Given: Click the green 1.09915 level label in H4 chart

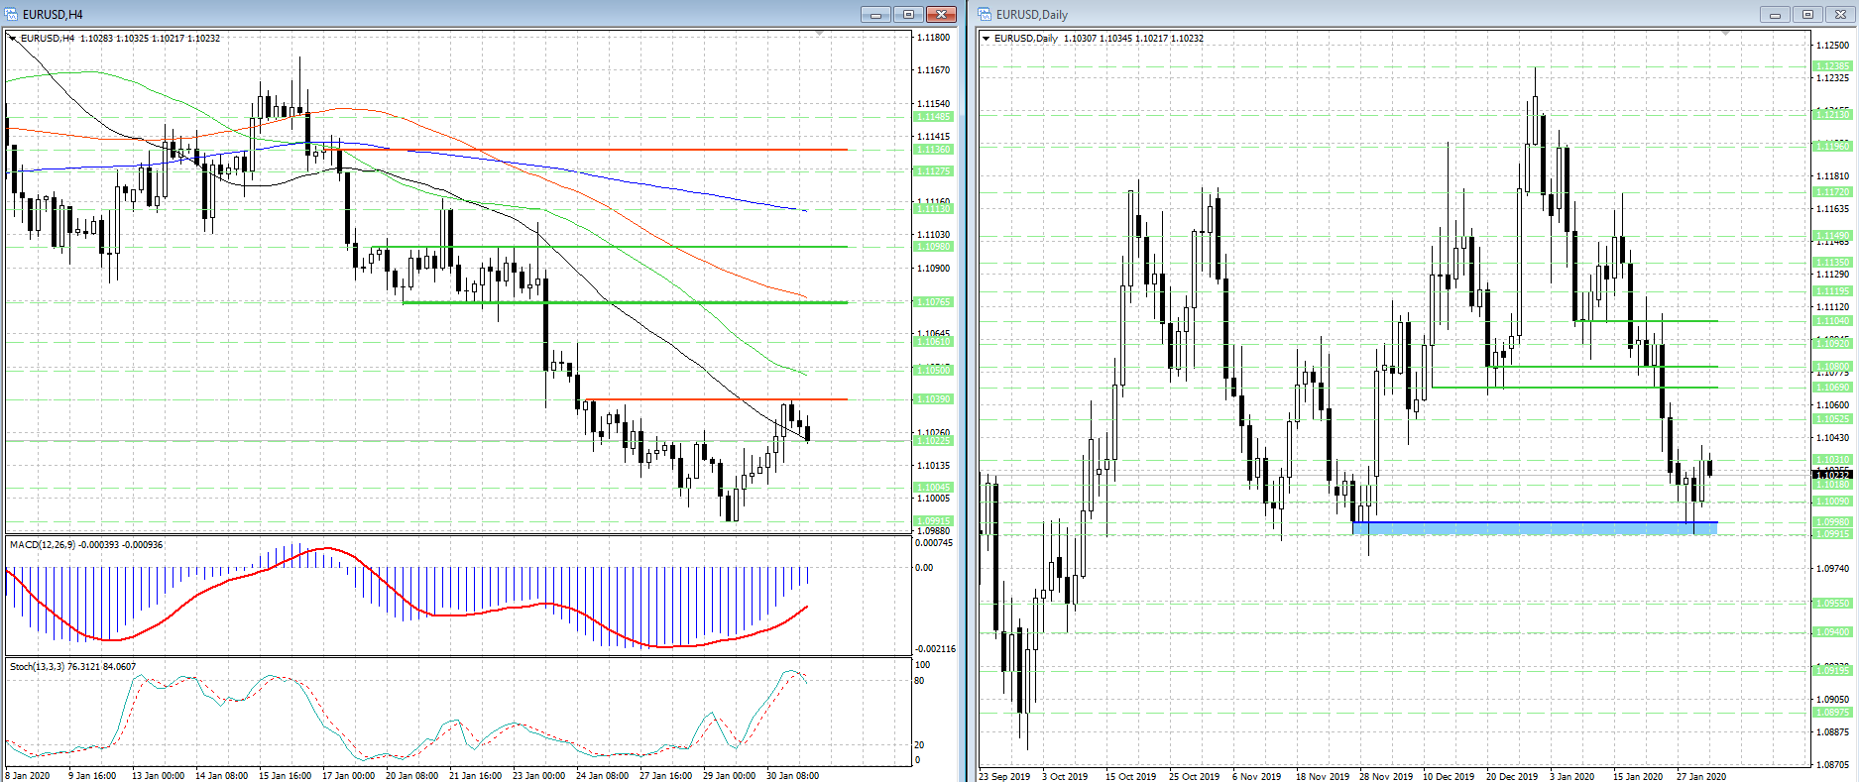Looking at the screenshot, I should point(933,521).
